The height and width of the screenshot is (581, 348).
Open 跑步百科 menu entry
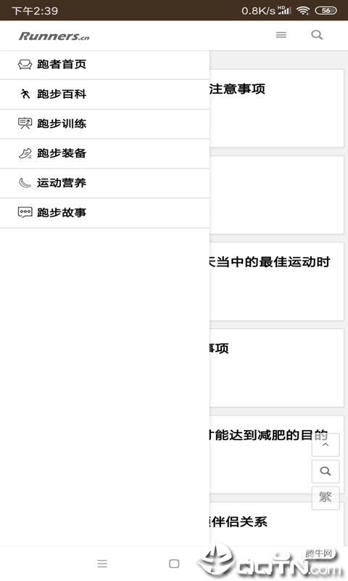[x=104, y=94]
